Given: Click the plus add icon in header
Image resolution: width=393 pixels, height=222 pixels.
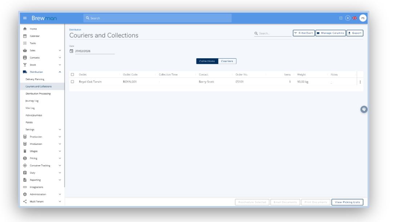Looking at the screenshot, I should 348,18.
